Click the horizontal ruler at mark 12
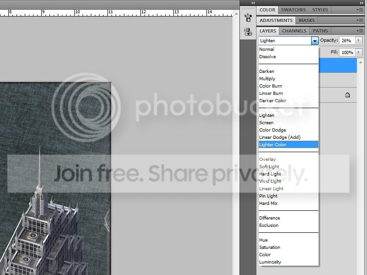The height and width of the screenshot is (275, 367). 144,12
